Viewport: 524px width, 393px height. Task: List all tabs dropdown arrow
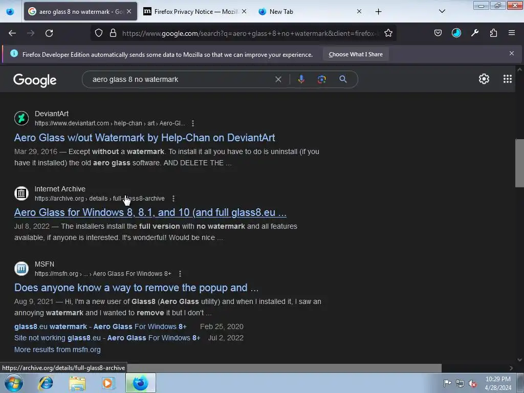click(442, 11)
